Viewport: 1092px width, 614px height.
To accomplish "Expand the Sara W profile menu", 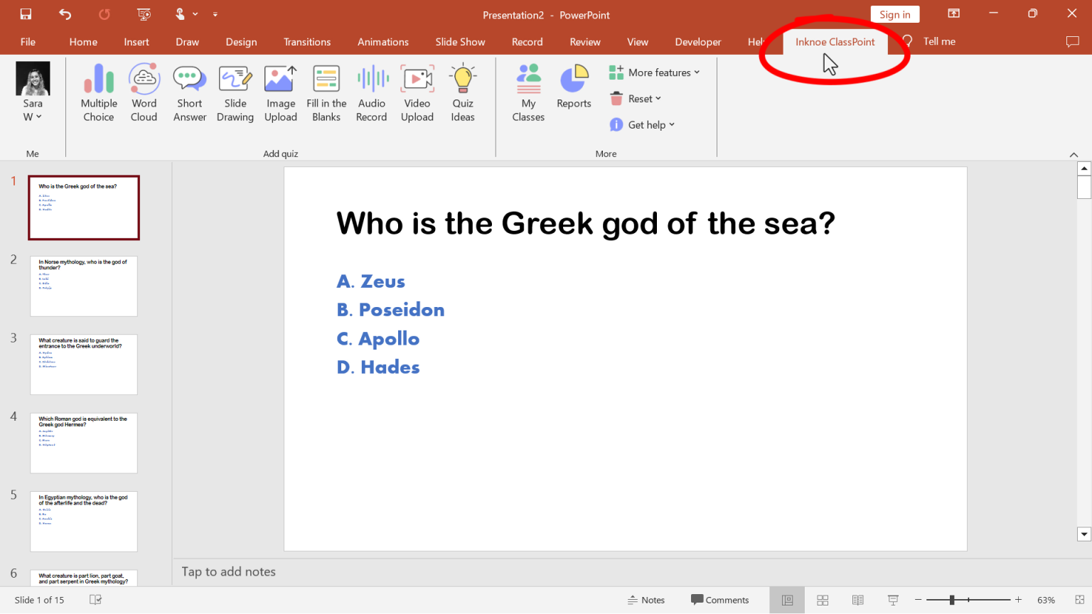I will [x=32, y=110].
